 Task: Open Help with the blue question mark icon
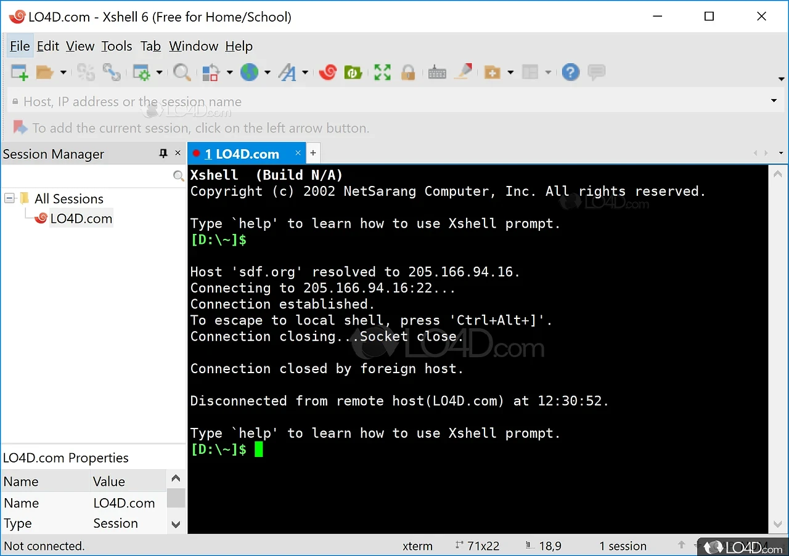[x=571, y=73]
